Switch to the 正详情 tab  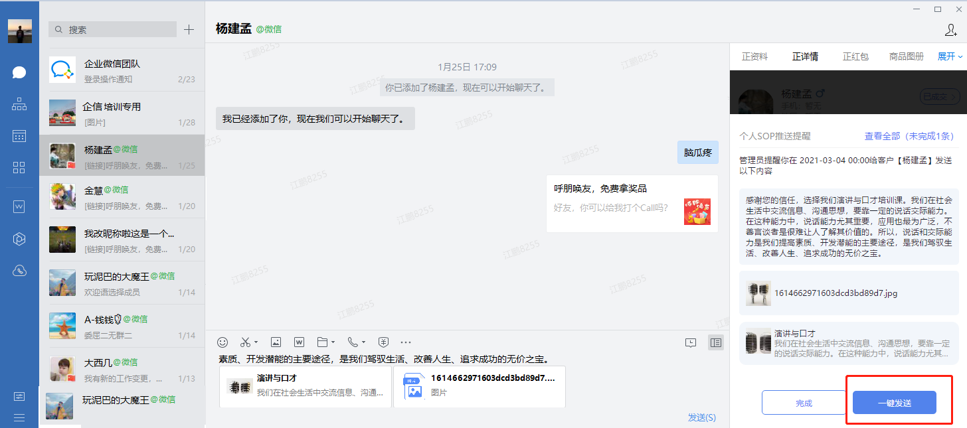pyautogui.click(x=805, y=56)
